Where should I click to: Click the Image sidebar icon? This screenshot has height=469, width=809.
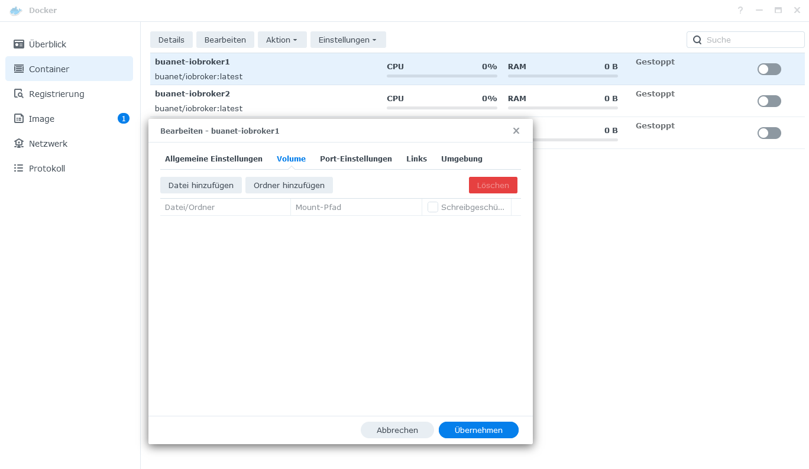[19, 119]
